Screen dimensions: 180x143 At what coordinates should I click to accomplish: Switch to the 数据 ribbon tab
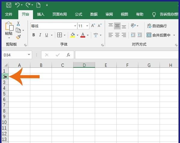pyautogui.click(x=94, y=14)
